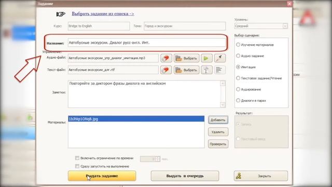Click faded figure icon next to text file Выбрать

(x=206, y=70)
